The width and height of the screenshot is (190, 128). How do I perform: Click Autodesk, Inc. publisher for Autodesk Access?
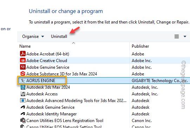pyautogui.click(x=145, y=94)
